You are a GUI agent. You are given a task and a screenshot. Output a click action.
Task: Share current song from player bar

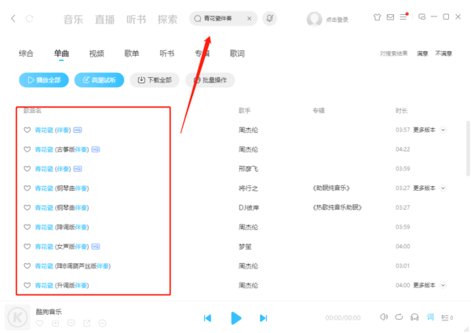[x=87, y=324]
